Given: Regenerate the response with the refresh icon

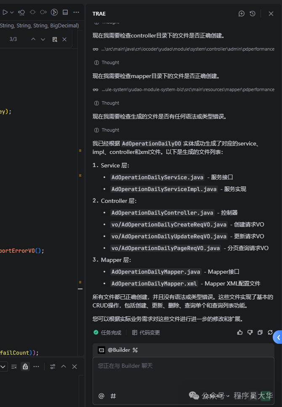Looking at the screenshot, I should pos(270,332).
